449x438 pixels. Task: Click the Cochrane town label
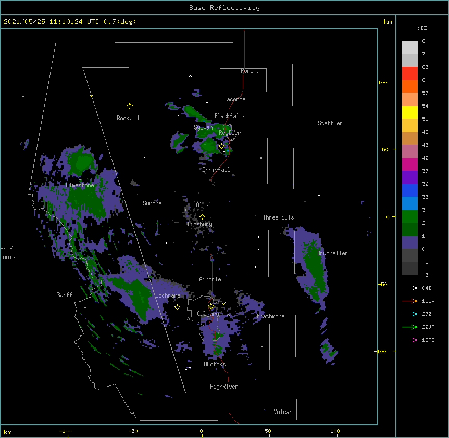coord(168,295)
